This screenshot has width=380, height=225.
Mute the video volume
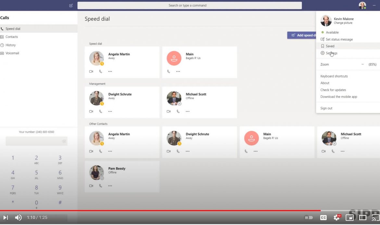point(19,218)
